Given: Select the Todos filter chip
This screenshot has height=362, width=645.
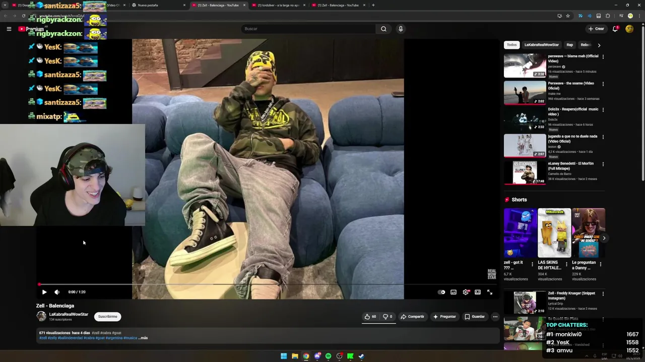Looking at the screenshot, I should tap(511, 45).
